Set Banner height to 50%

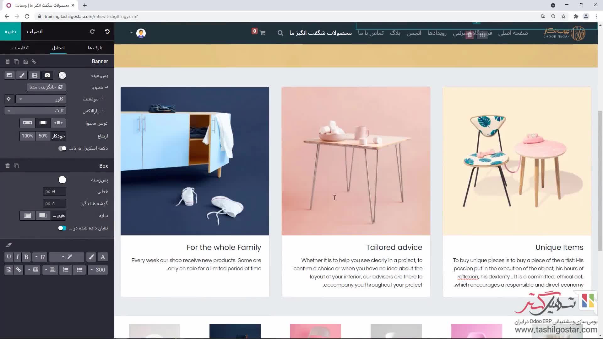click(43, 136)
